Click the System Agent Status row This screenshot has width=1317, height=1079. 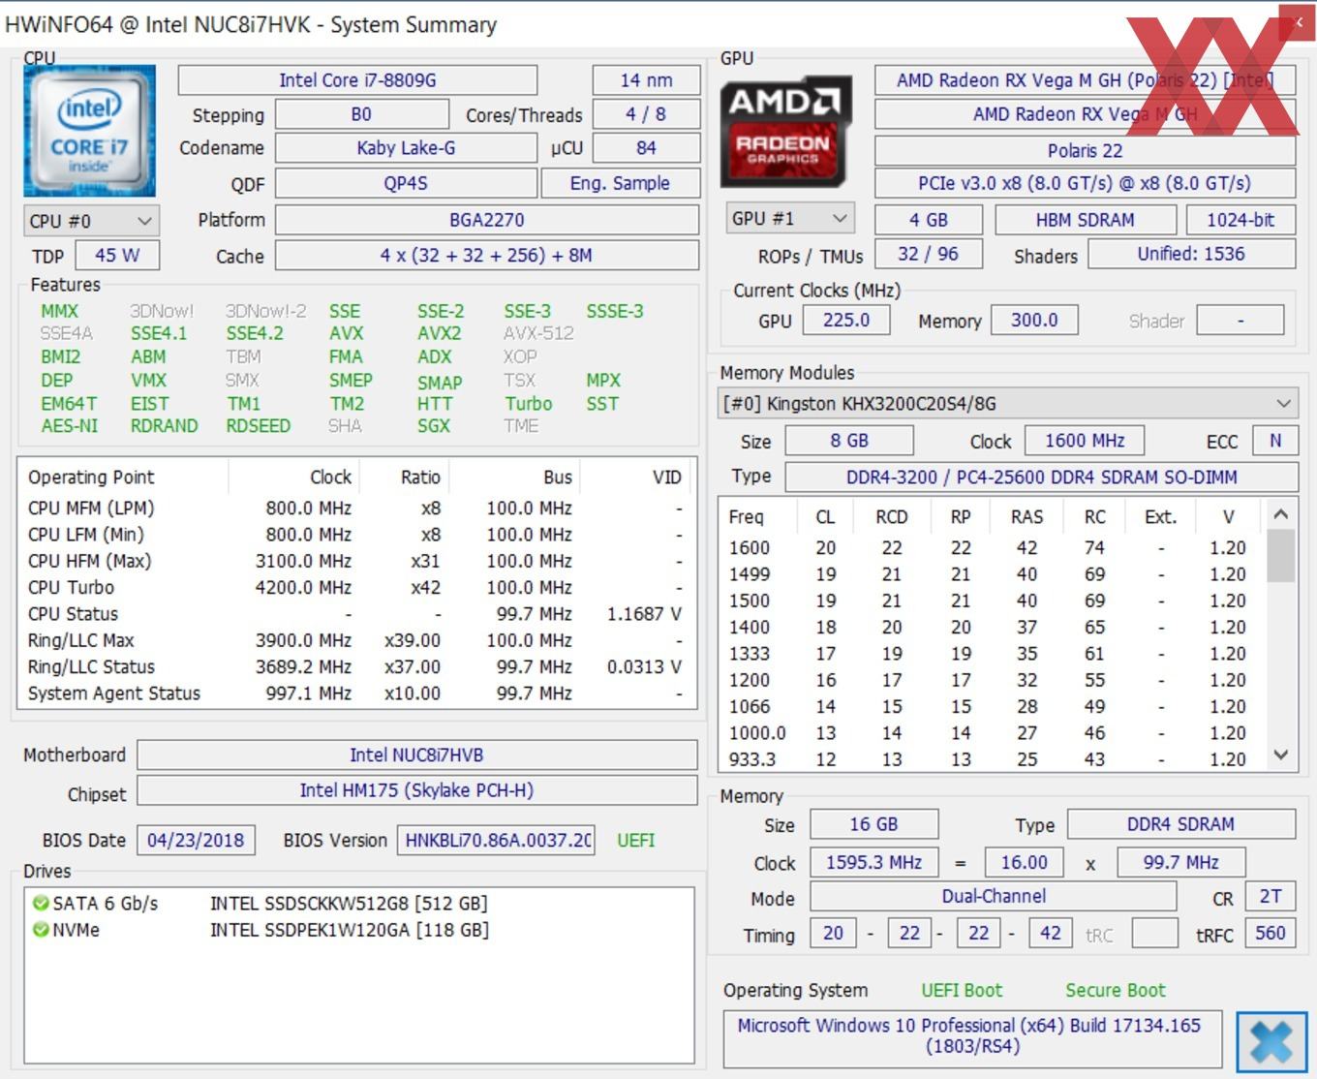click(356, 694)
